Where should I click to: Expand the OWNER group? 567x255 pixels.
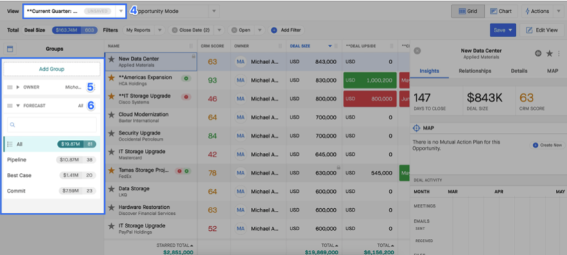(18, 87)
